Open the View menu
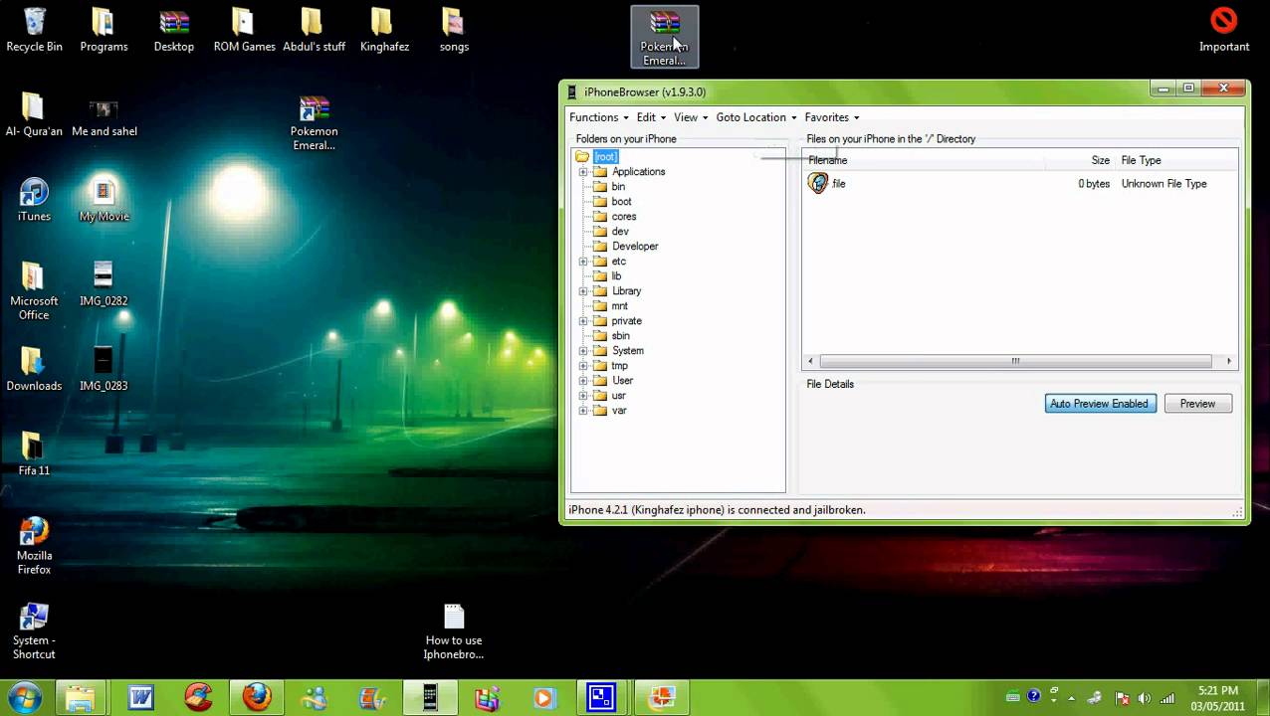Screen dimensions: 1270x716 click(x=691, y=117)
